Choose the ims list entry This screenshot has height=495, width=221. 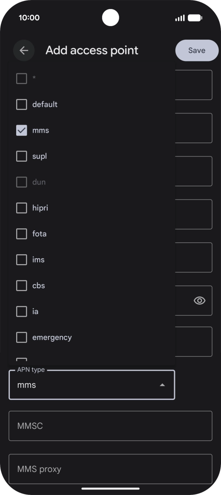coord(92,260)
